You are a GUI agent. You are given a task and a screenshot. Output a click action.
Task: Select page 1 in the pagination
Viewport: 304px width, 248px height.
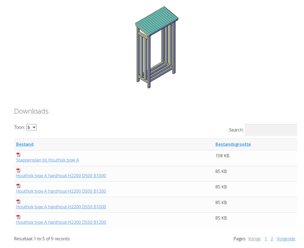266,239
